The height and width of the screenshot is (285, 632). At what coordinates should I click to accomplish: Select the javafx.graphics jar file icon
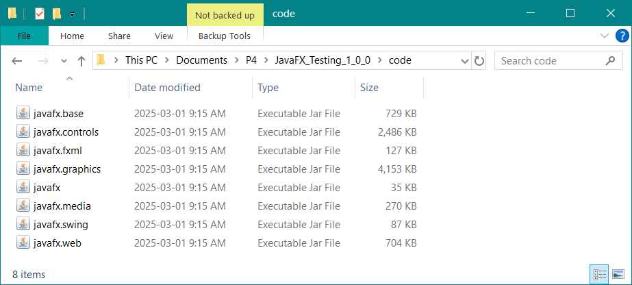click(x=23, y=169)
